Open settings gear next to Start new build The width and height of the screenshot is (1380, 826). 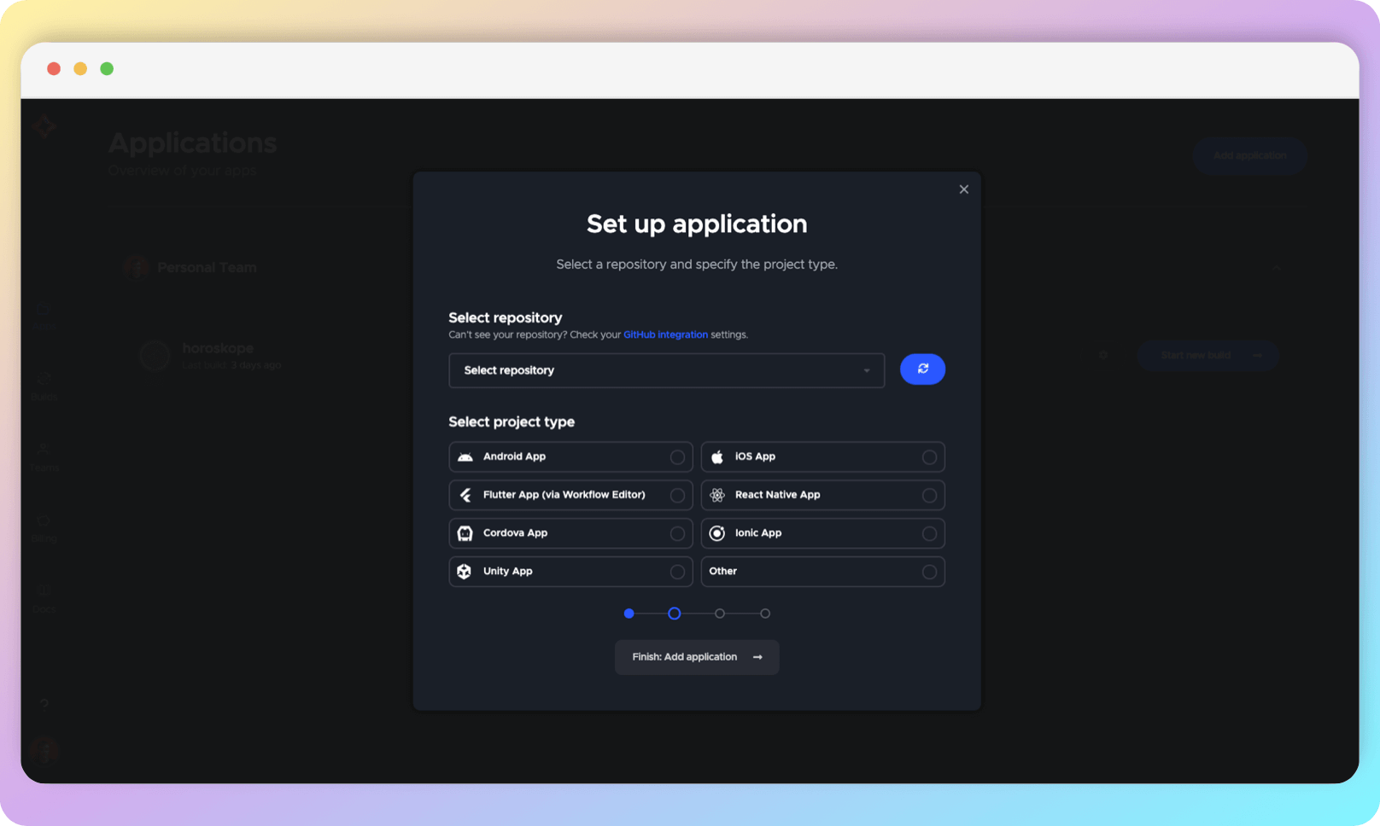pyautogui.click(x=1102, y=355)
